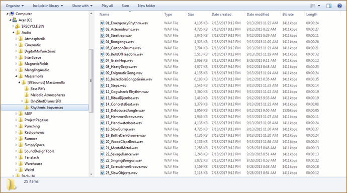Select file 10_IncredibleBongoGrain.wav
347x193 pixels.
[x=129, y=79]
